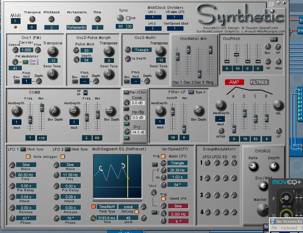Click the Portamento mode value field

point(76,27)
